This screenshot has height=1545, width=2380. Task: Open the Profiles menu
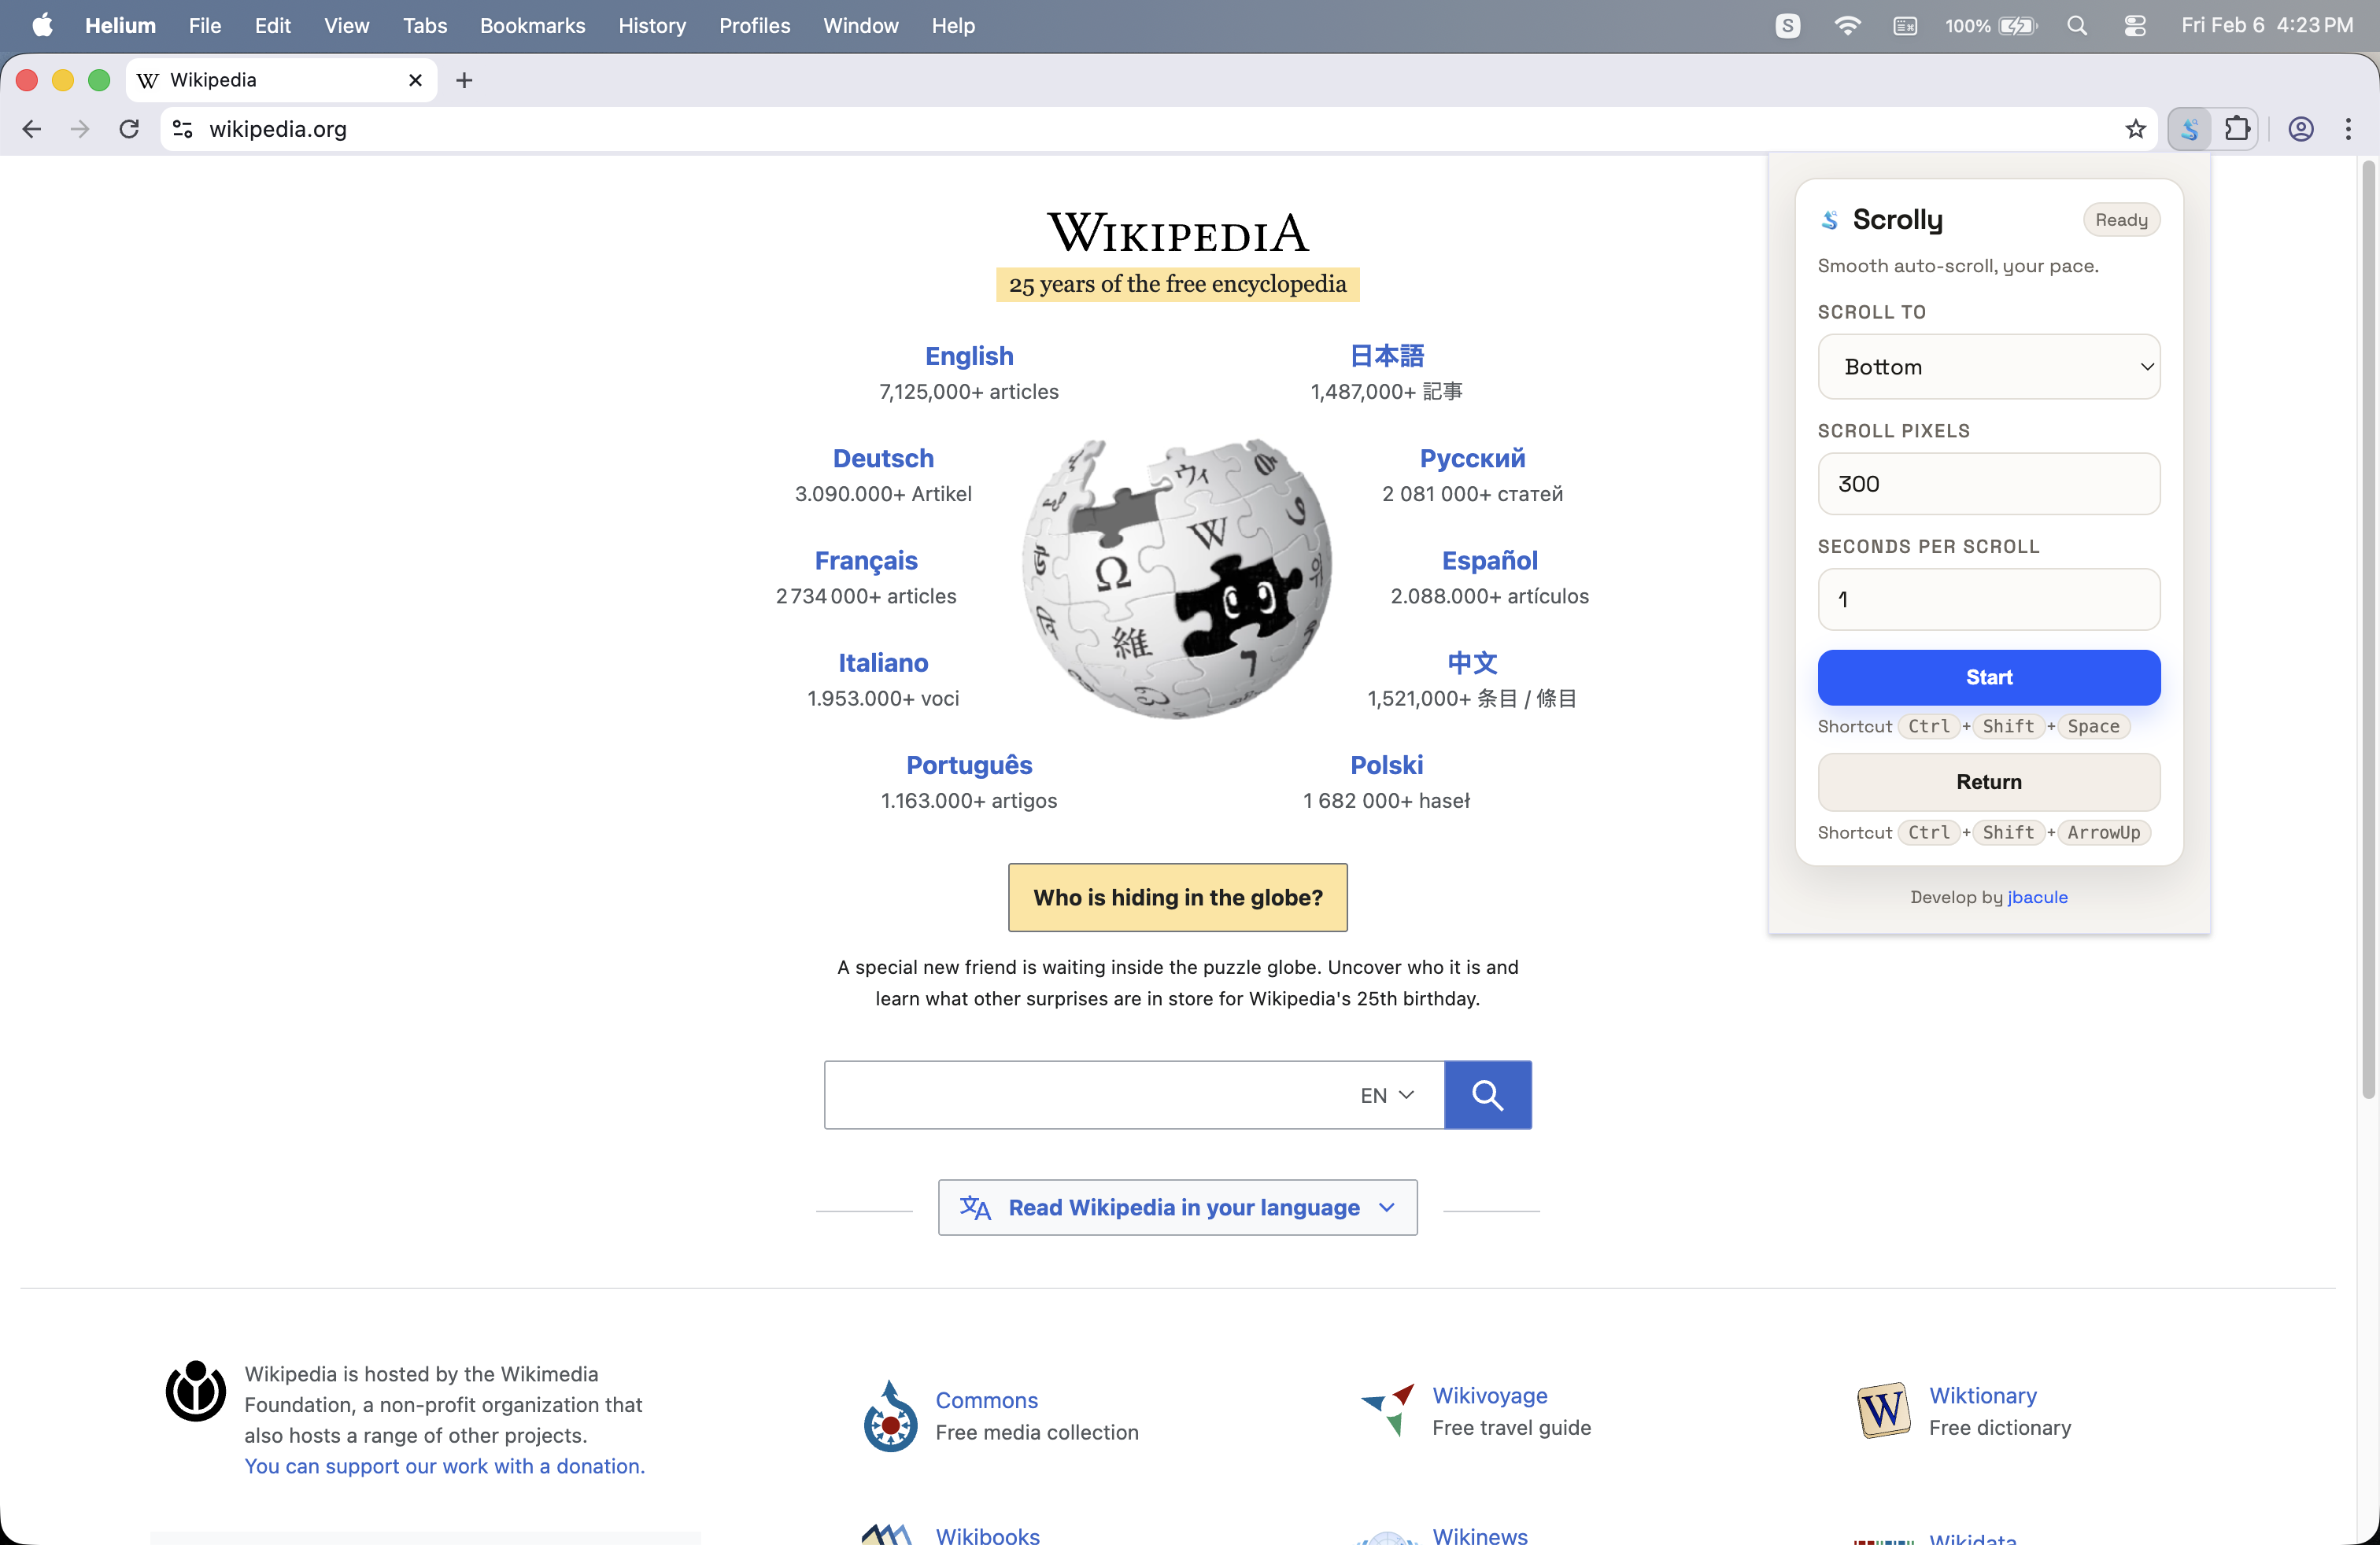click(x=754, y=26)
